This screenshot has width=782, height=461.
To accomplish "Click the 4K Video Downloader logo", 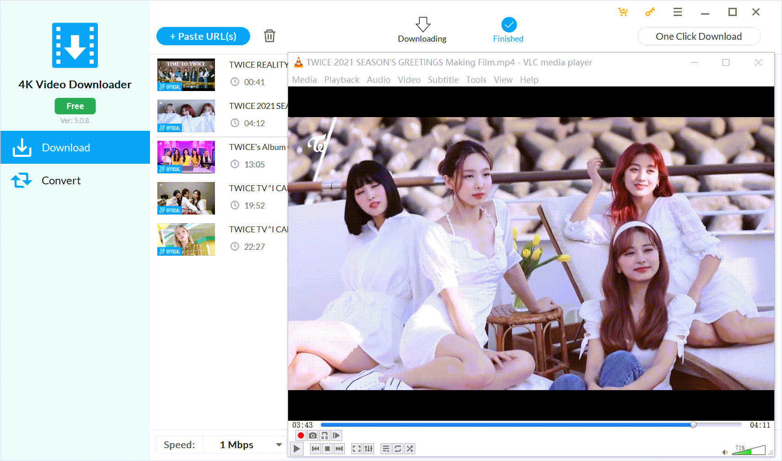I will (75, 45).
